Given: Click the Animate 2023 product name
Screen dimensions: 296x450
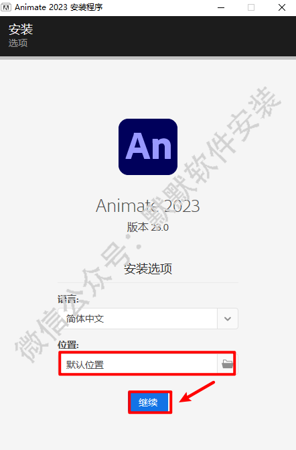Looking at the screenshot, I should [148, 206].
